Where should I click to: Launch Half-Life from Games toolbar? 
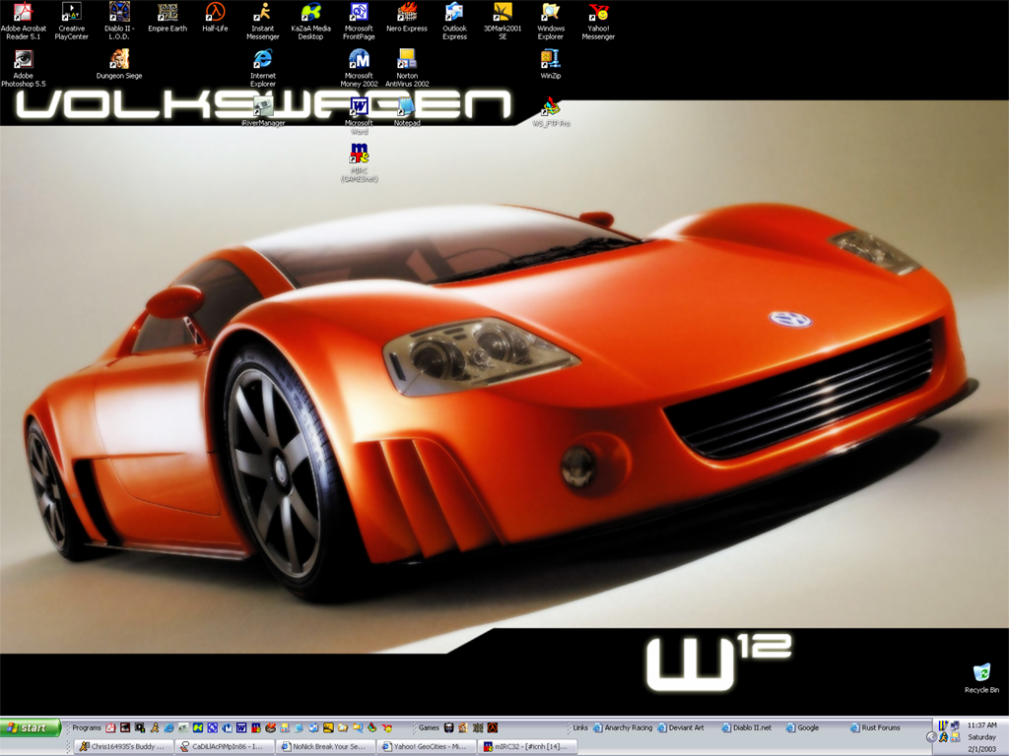tap(493, 727)
